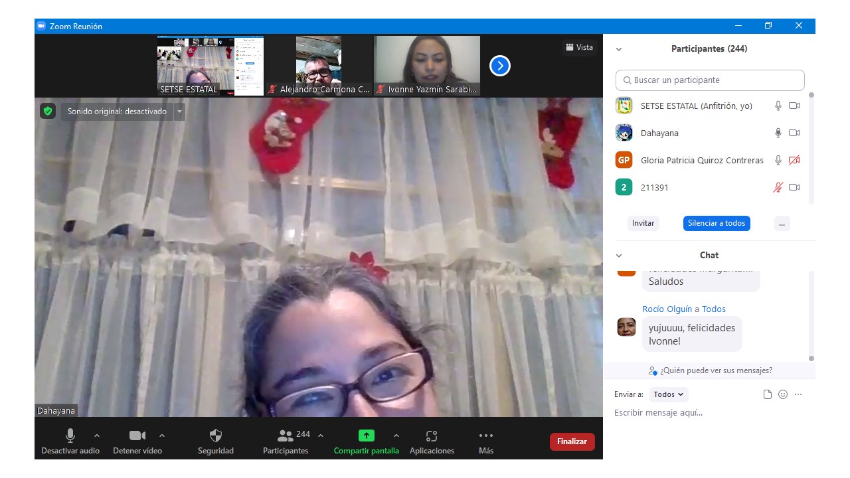This screenshot has width=850, height=478.
Task: Click GP avatar of Gloria Patricia
Action: pos(624,160)
